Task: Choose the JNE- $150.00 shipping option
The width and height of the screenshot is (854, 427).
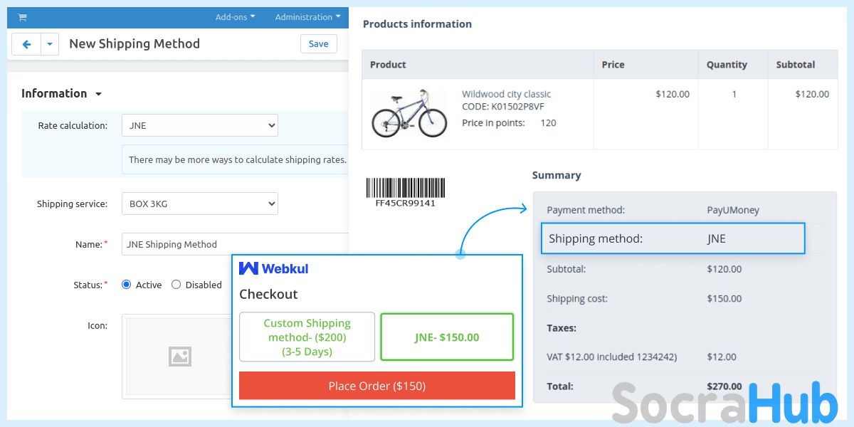Action: point(447,337)
